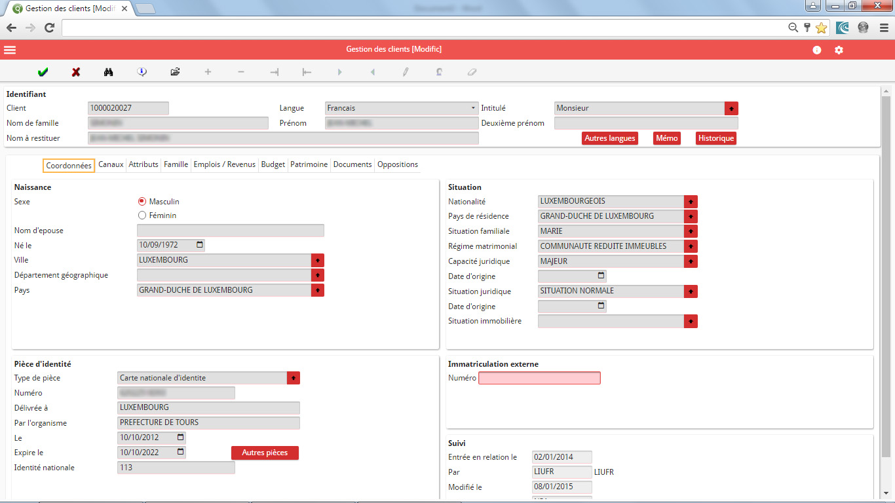Open the hamburger menu in red header
This screenshot has height=503, width=895.
tap(10, 50)
